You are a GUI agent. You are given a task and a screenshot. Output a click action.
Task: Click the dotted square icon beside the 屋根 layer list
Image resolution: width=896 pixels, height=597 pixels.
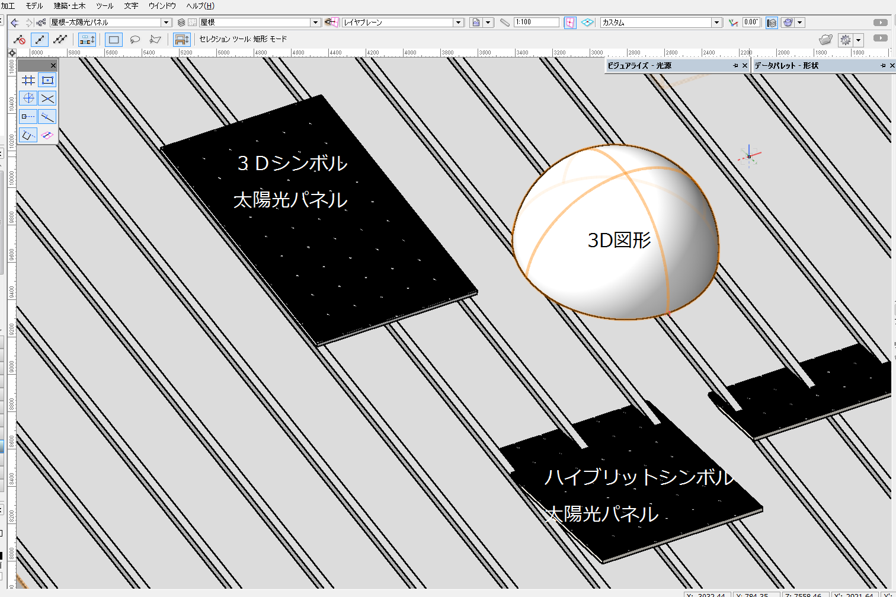[192, 23]
